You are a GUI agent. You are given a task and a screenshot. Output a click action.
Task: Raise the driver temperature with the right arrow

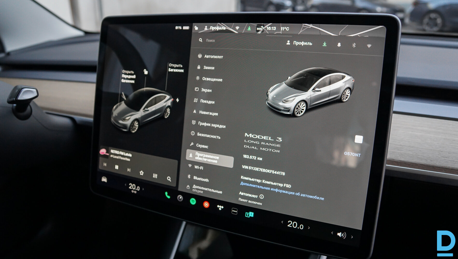[143, 189]
